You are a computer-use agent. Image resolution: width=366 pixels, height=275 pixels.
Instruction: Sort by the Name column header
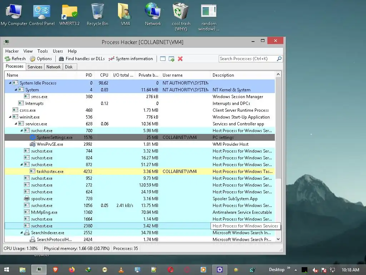click(x=41, y=75)
